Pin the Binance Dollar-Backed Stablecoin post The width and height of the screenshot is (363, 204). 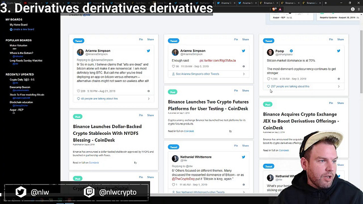click(x=141, y=115)
